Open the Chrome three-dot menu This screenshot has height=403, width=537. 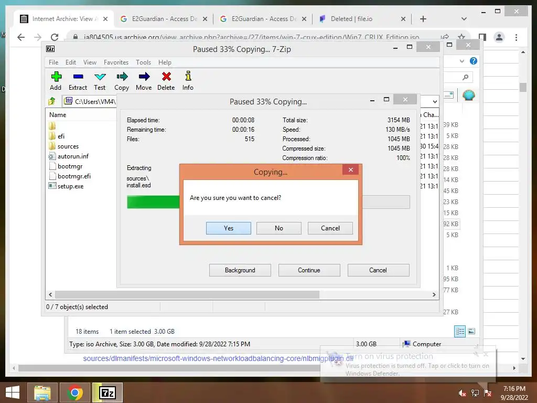[516, 37]
